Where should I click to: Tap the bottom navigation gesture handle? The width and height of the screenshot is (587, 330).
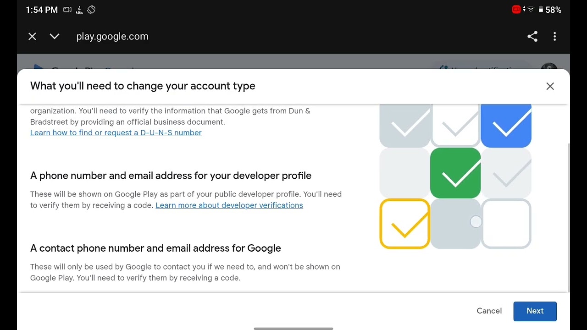click(293, 328)
